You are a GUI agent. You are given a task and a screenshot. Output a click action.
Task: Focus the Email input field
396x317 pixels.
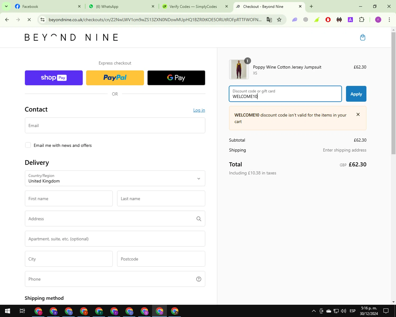[115, 125]
